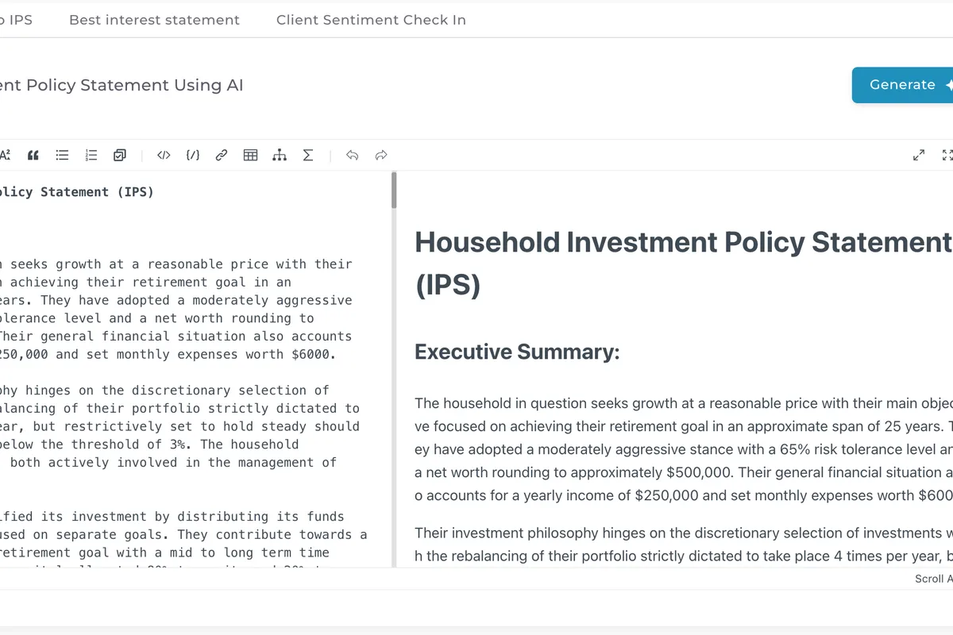
Task: Insert a task checklist
Action: (120, 156)
